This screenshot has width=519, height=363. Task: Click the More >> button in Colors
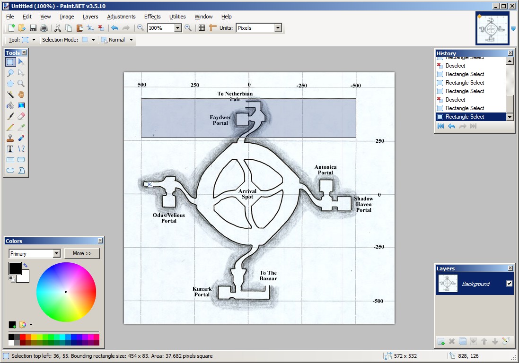pos(82,253)
